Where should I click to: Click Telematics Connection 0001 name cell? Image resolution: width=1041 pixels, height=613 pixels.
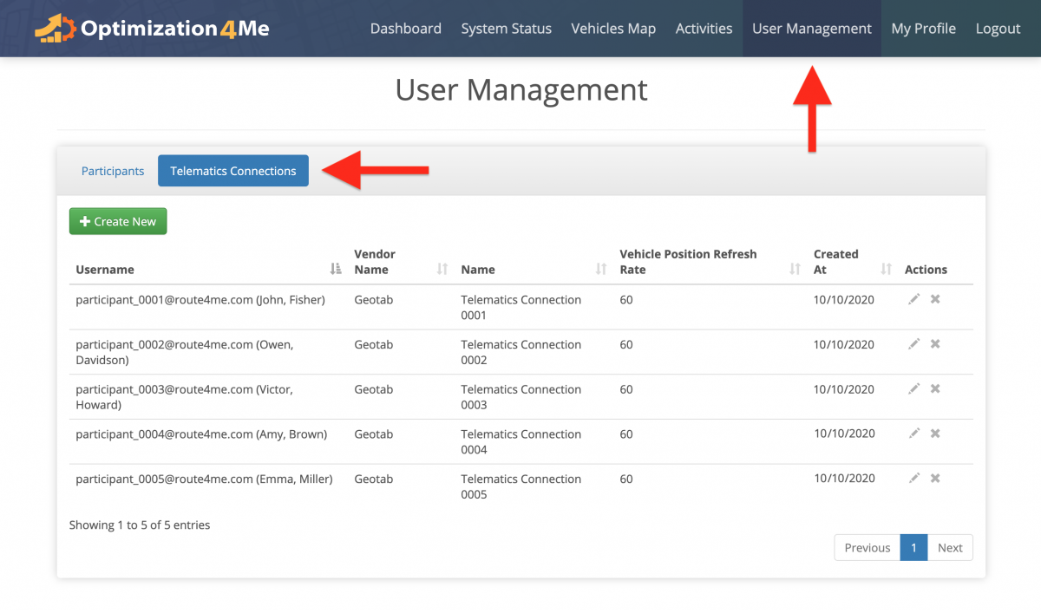(521, 307)
